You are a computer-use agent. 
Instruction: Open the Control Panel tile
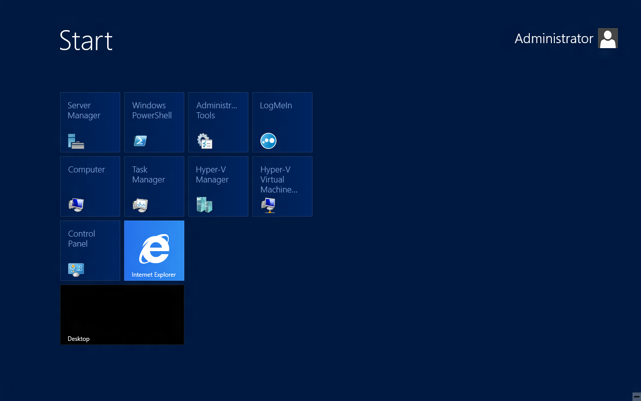tap(90, 251)
